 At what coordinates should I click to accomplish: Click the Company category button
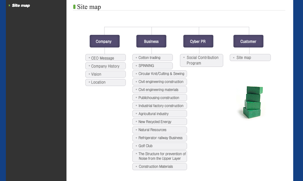tap(105, 41)
